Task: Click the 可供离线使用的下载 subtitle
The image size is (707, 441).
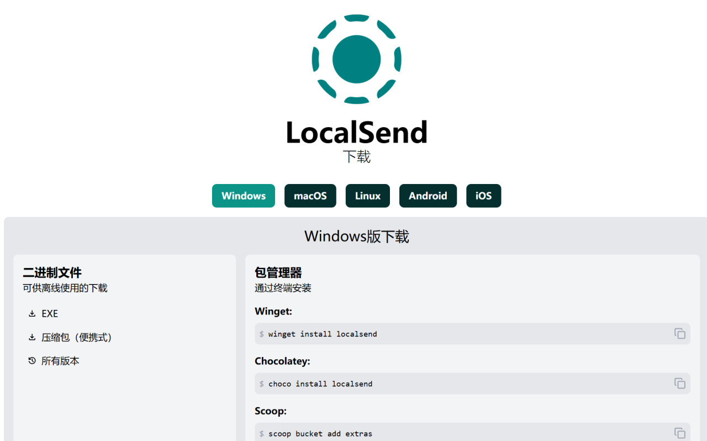Action: [65, 288]
